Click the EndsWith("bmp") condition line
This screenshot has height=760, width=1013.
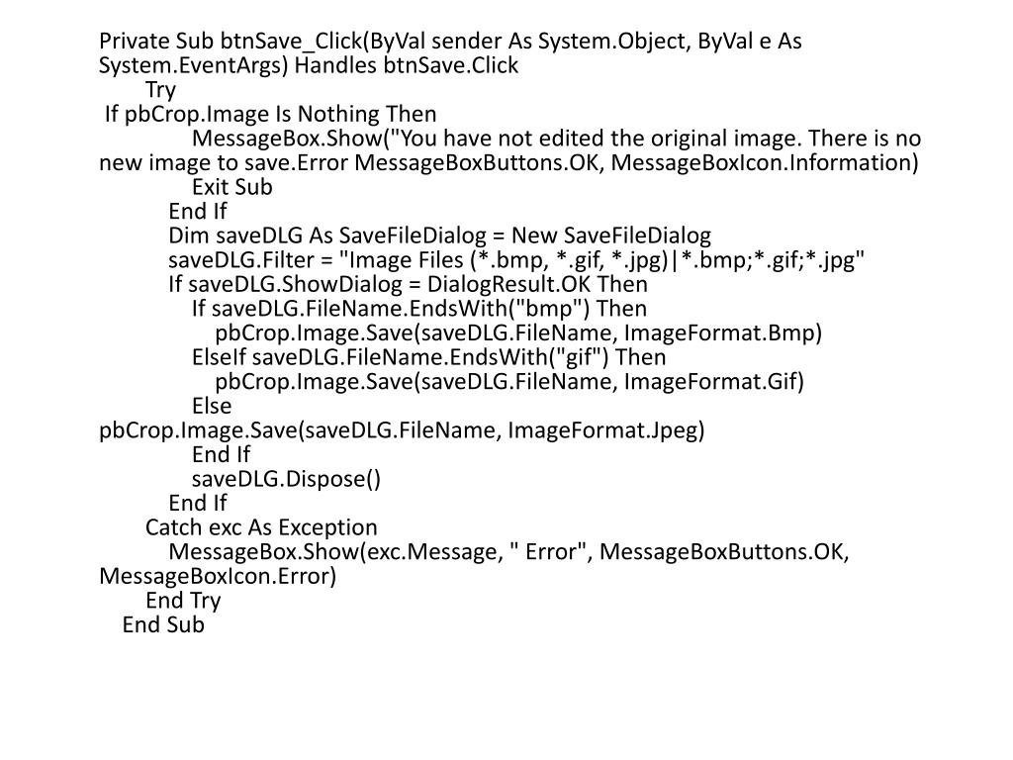pyautogui.click(x=419, y=309)
